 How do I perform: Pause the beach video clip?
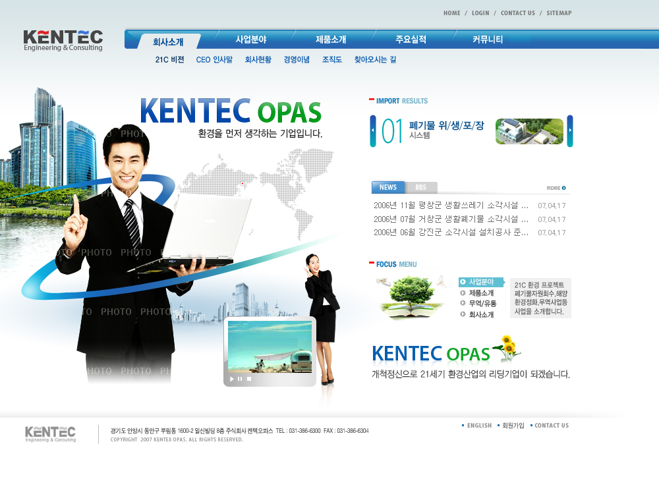240,379
